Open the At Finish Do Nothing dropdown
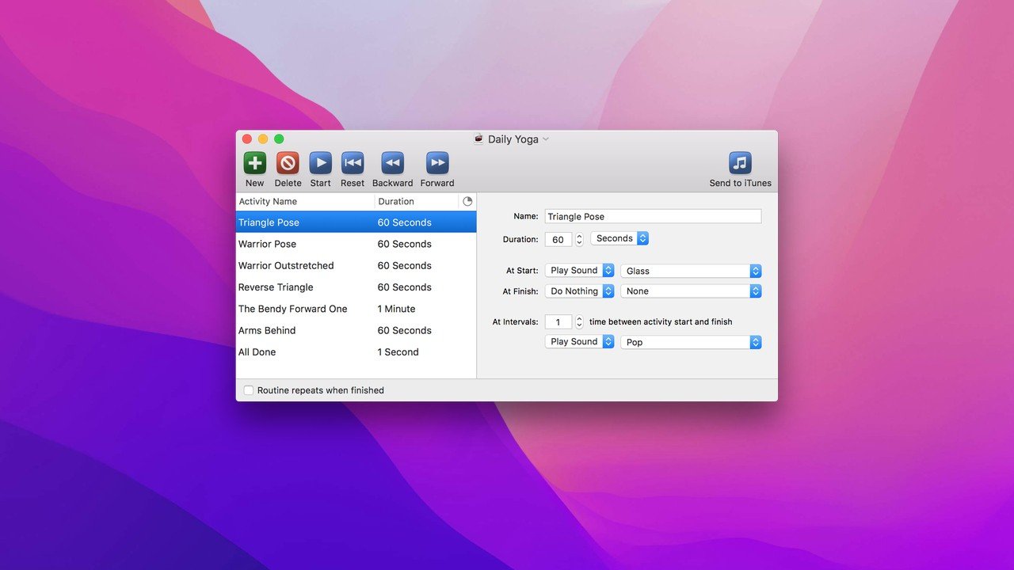Screen dimensions: 1014x570 (579, 291)
